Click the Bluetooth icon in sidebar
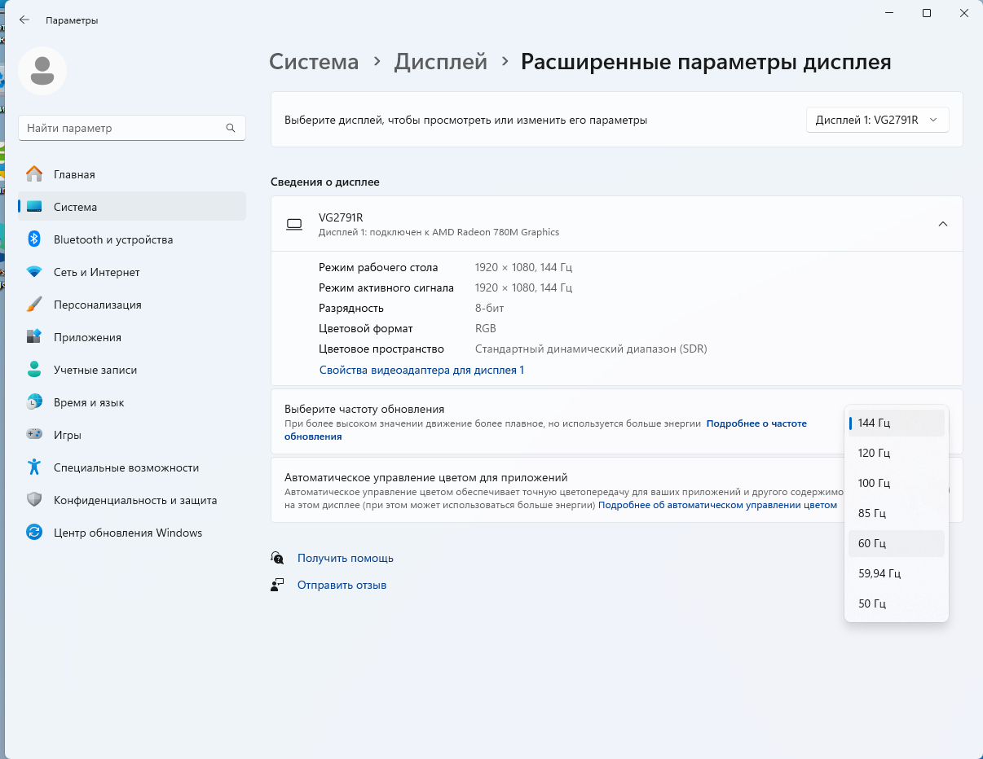 point(34,239)
